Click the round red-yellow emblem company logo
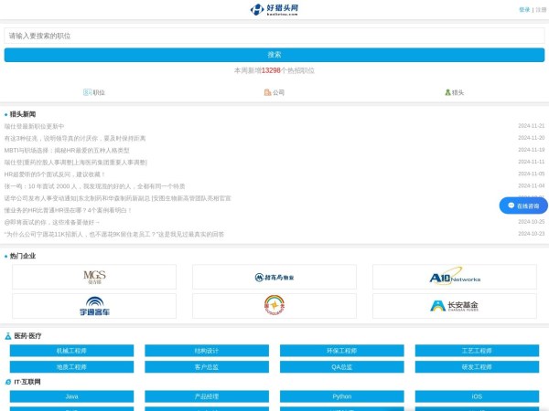Viewport: 549px width, 411px height. 274,306
